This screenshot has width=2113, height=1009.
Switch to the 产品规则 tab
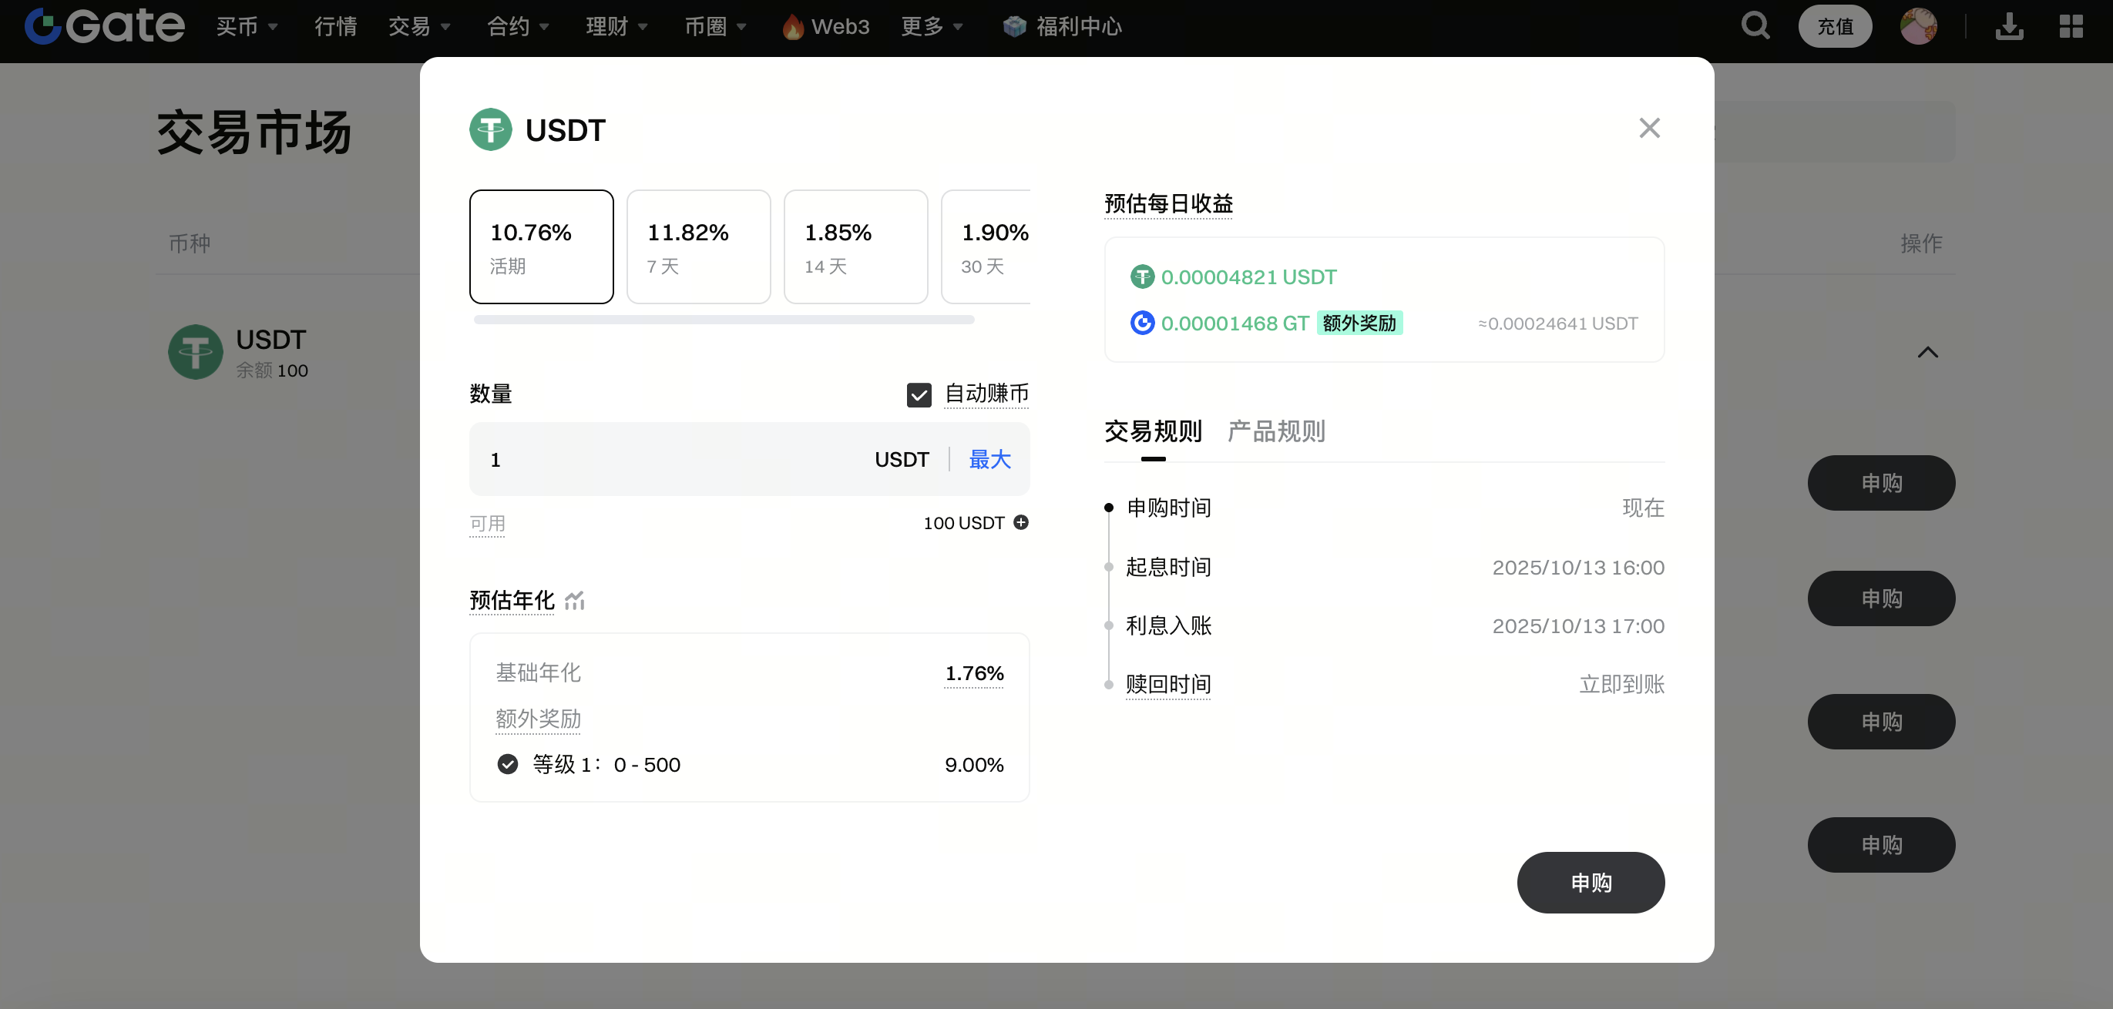pos(1275,431)
